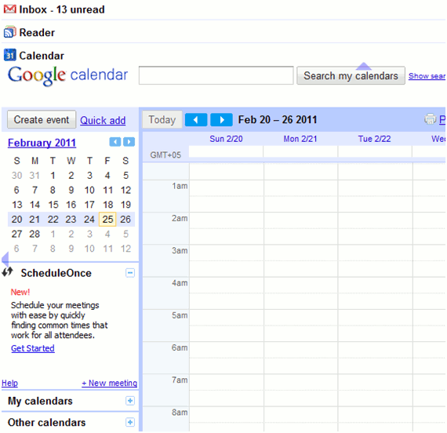Open the Tue 2/22 day header

click(374, 139)
